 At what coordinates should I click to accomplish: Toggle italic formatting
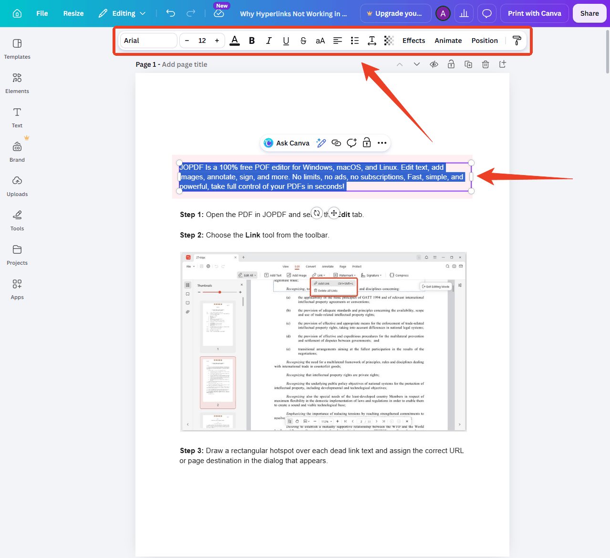[269, 41]
